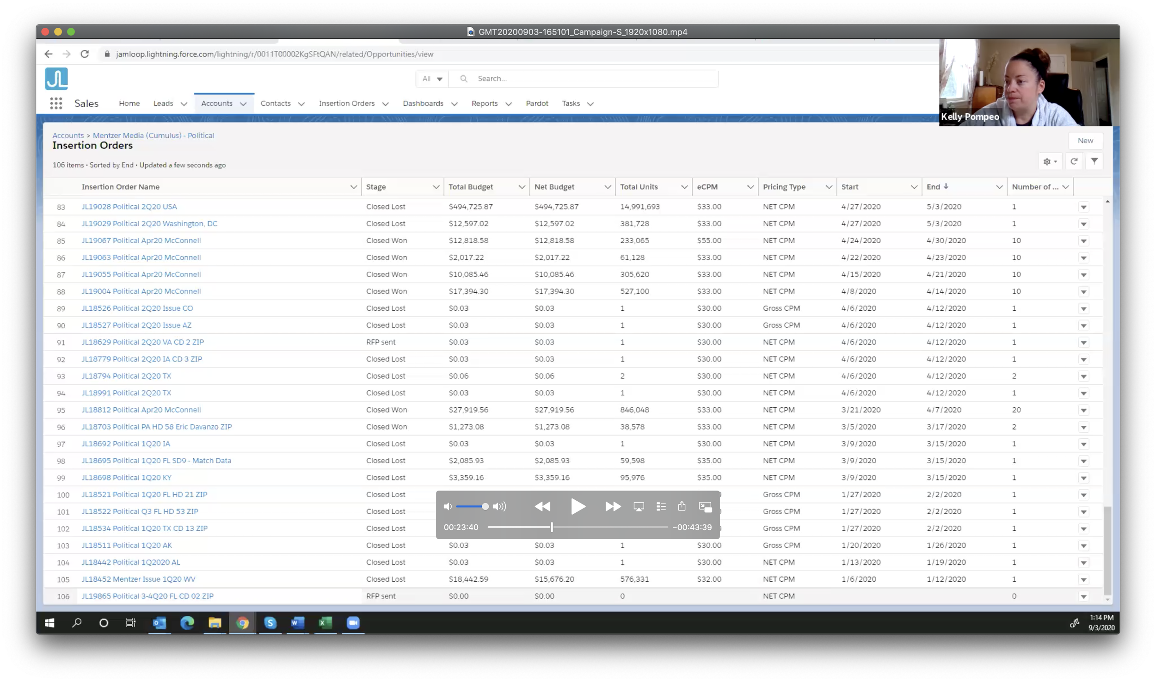Open the app launcher grid icon

[56, 104]
